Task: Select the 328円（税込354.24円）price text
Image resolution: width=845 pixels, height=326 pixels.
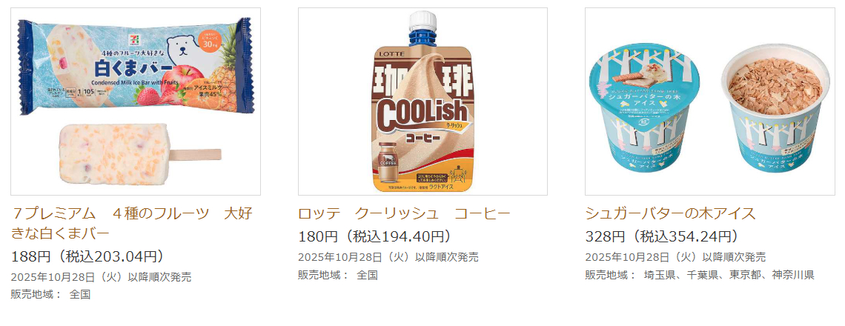Action: 662,237
